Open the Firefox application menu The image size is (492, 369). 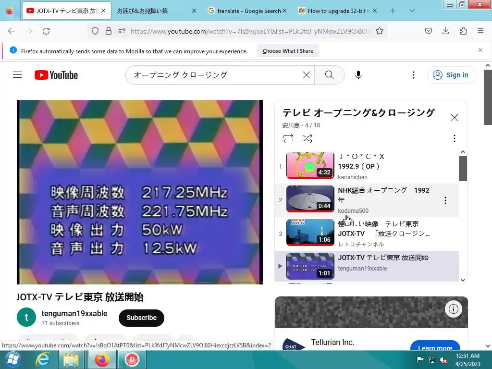[480, 31]
